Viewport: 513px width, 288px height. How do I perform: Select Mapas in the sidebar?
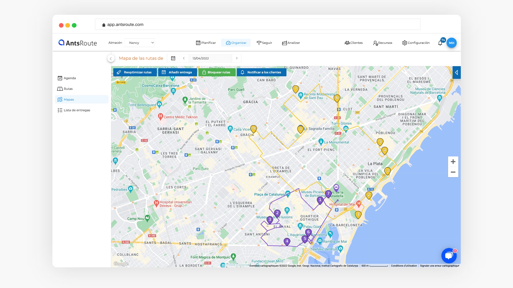point(82,99)
